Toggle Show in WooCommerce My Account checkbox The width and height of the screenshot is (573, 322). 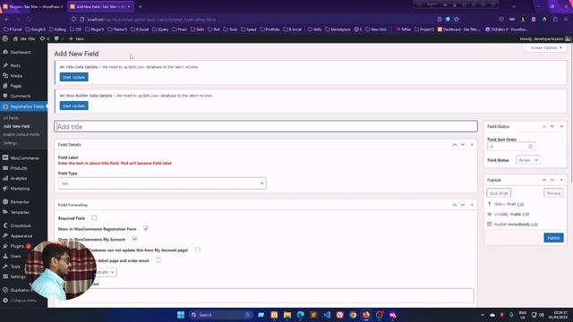point(134,239)
